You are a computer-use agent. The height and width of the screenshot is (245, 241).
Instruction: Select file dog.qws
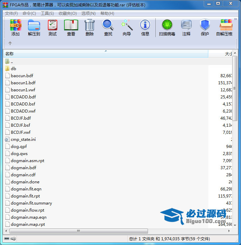(x=19, y=154)
